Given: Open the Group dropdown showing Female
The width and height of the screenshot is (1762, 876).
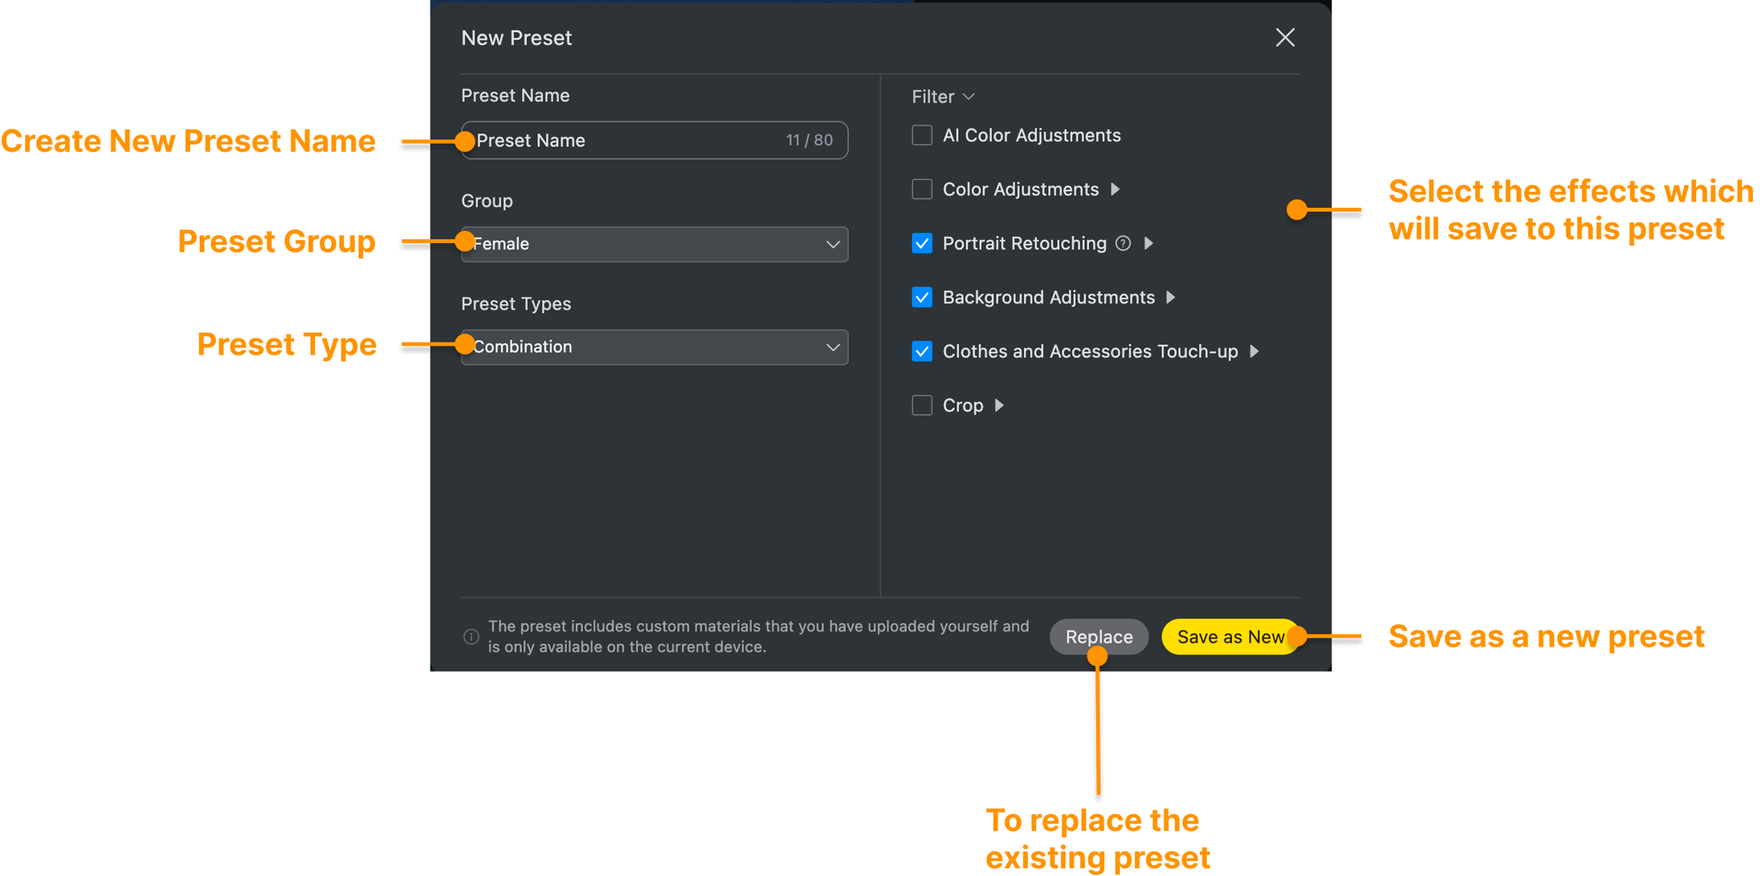Looking at the screenshot, I should coord(655,245).
